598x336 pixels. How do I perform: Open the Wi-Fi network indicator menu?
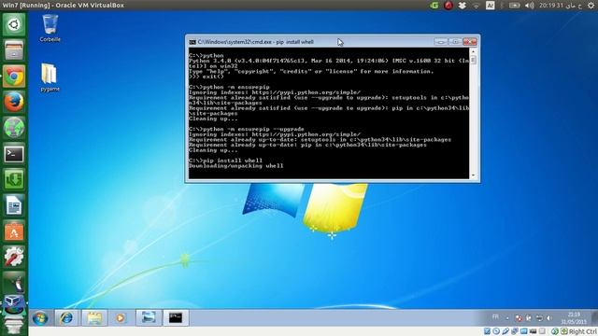click(x=476, y=6)
